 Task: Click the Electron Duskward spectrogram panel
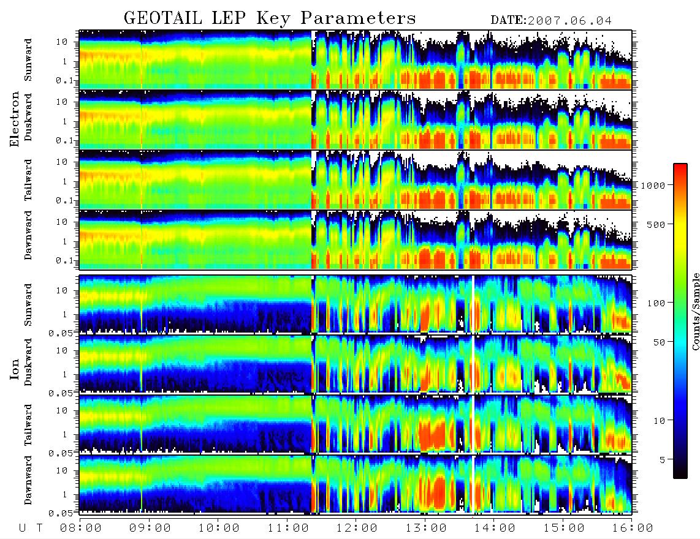click(x=356, y=119)
